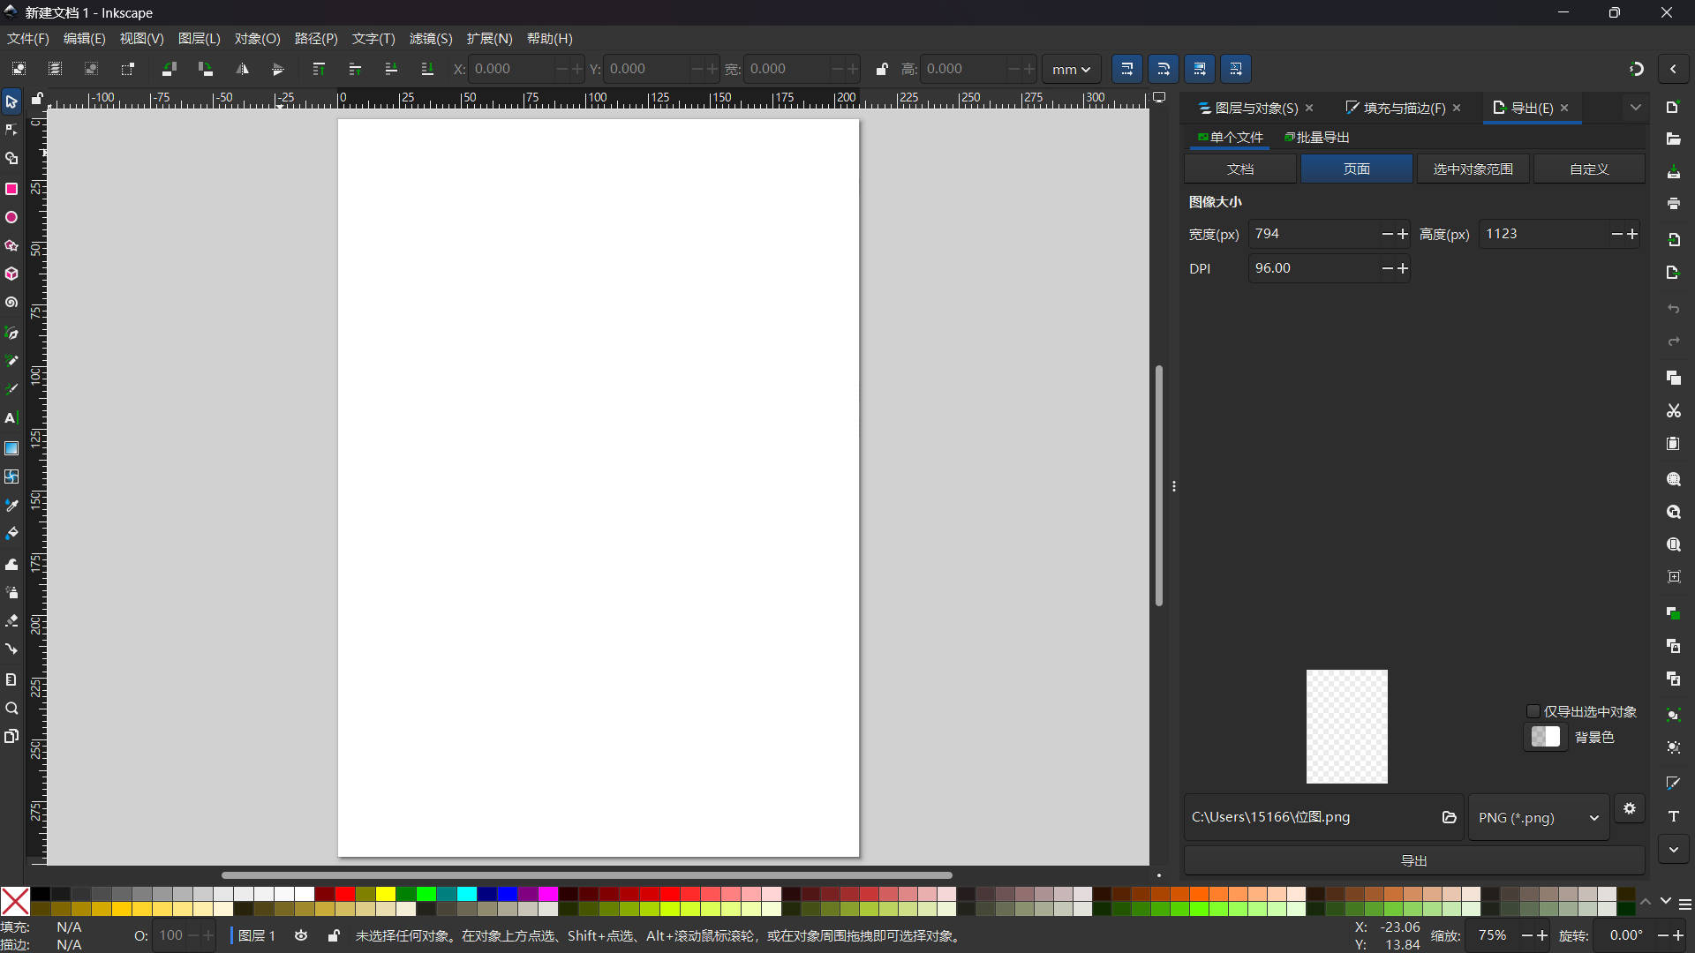The width and height of the screenshot is (1695, 953).
Task: Click the 导出 export button
Action: pos(1413,860)
